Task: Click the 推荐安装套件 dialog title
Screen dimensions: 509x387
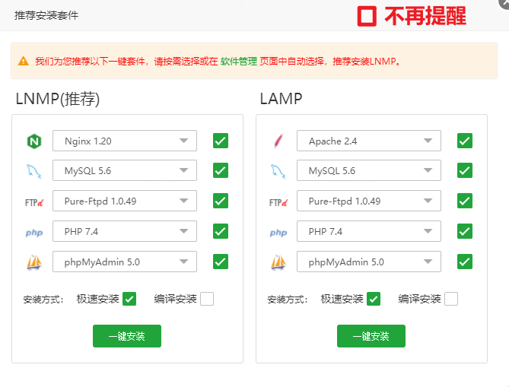Action: coord(46,15)
